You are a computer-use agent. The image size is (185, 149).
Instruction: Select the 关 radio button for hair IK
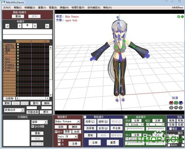coord(59,144)
